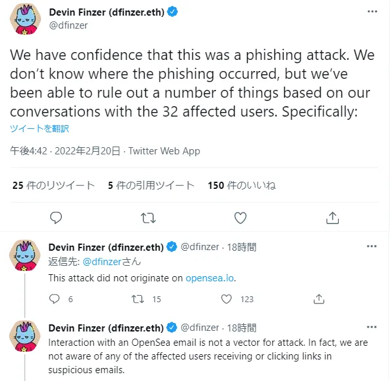View the 25 件のリツイート list
This screenshot has width=391, height=381.
pyautogui.click(x=53, y=186)
